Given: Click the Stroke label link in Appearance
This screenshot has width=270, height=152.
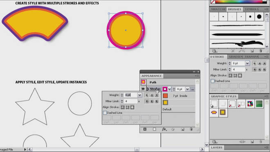Looking at the screenshot, I should point(155,89).
